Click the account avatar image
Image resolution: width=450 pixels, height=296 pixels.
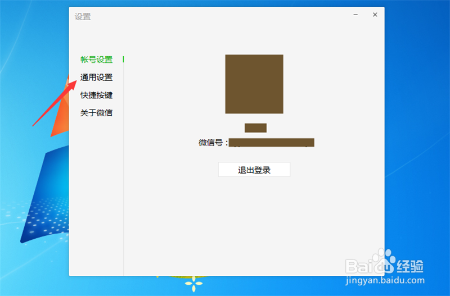click(254, 84)
